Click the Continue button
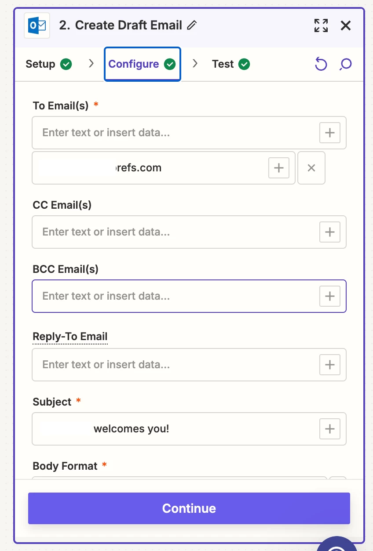373x551 pixels. [189, 508]
